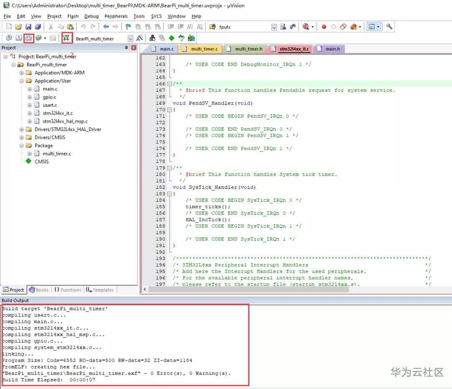This screenshot has height=389, width=452.
Task: Switch to Functions panel tab
Action: pos(68,290)
